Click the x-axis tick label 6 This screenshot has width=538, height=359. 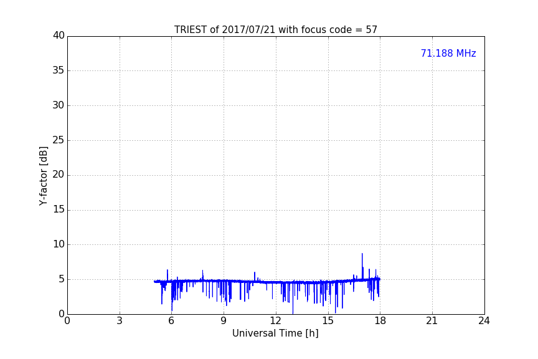point(172,321)
